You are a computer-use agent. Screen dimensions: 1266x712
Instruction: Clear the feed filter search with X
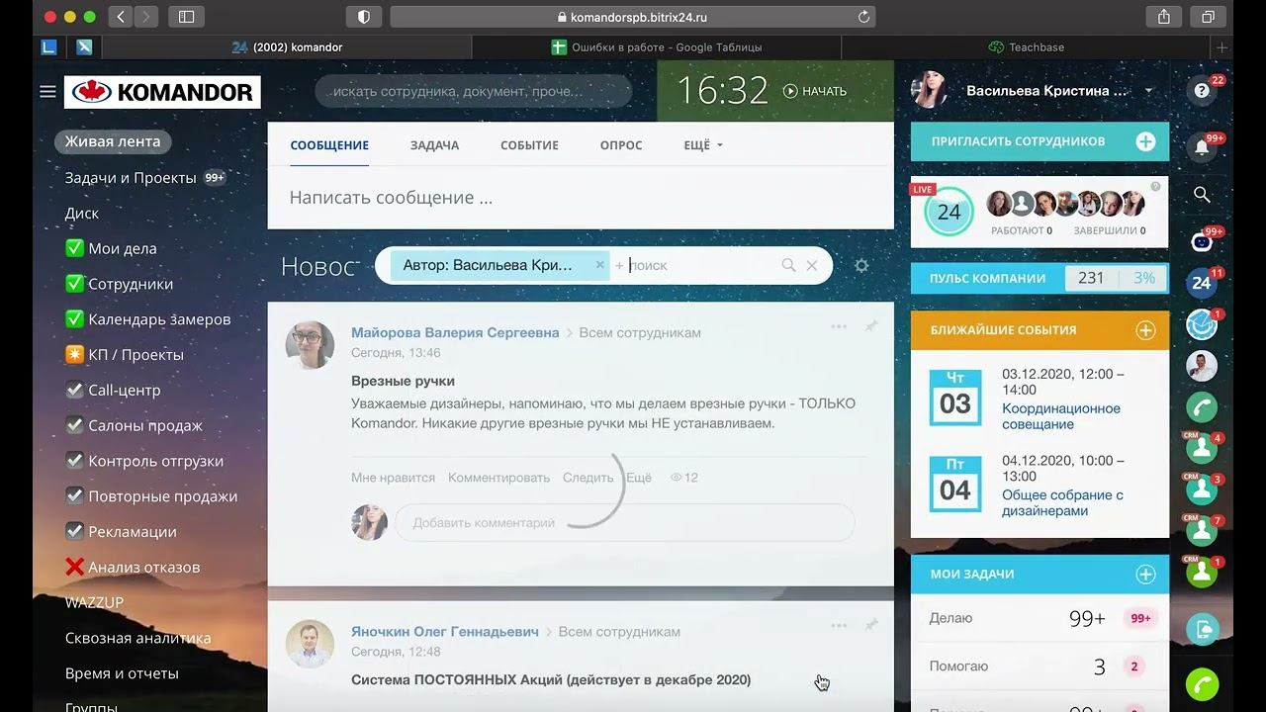811,265
